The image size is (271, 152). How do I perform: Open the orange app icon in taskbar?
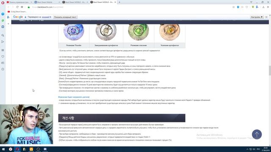point(31,149)
